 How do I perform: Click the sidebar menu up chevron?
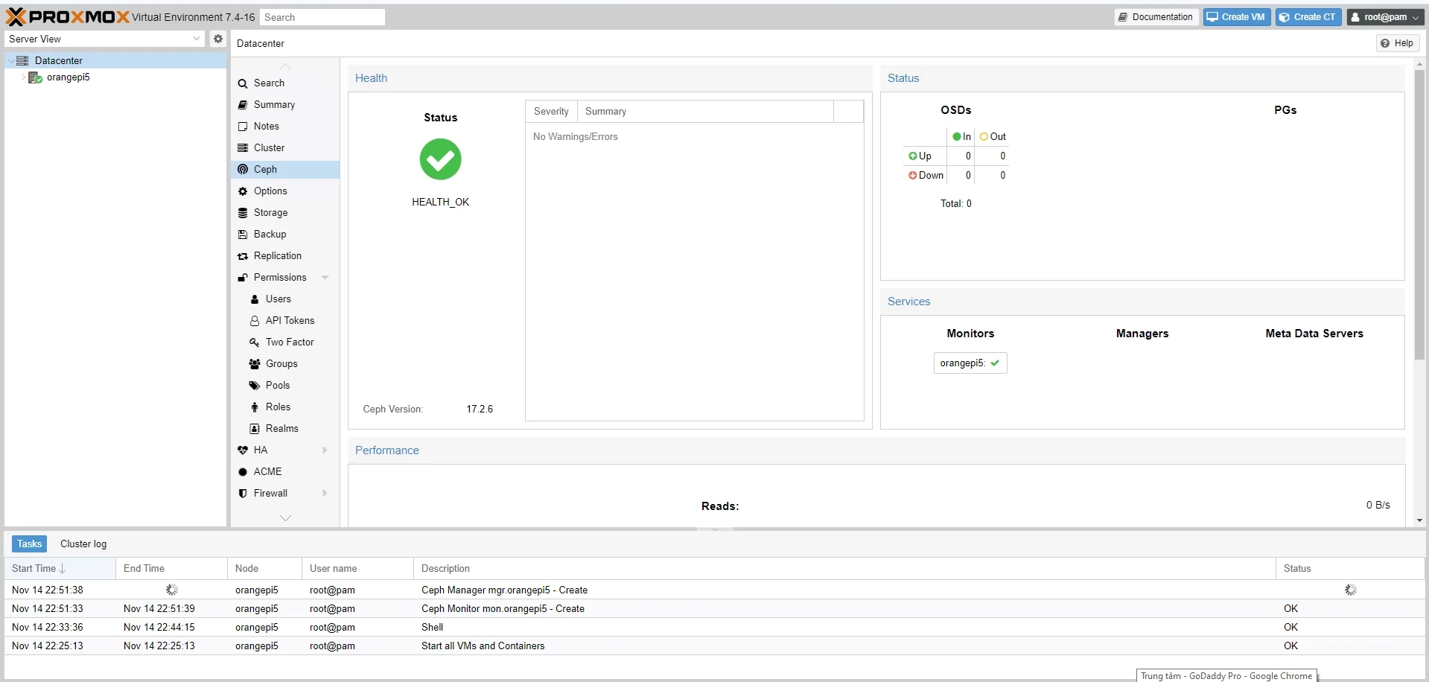[x=285, y=67]
